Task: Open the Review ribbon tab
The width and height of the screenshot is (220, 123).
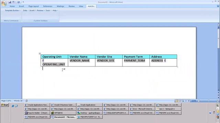Action: [x=71, y=6]
